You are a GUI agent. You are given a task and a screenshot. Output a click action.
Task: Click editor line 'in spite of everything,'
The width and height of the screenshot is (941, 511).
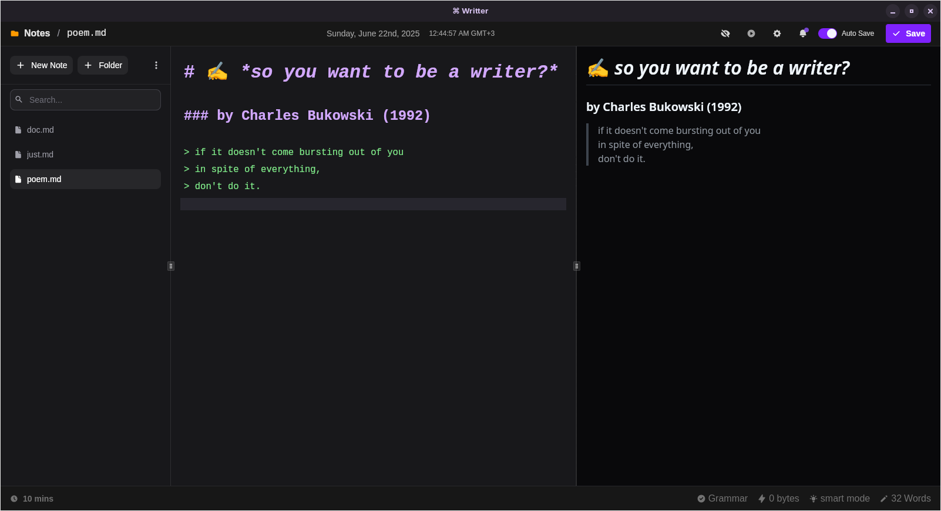[252, 169]
